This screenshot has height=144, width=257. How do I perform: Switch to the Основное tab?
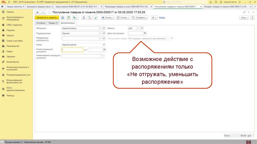40,23
